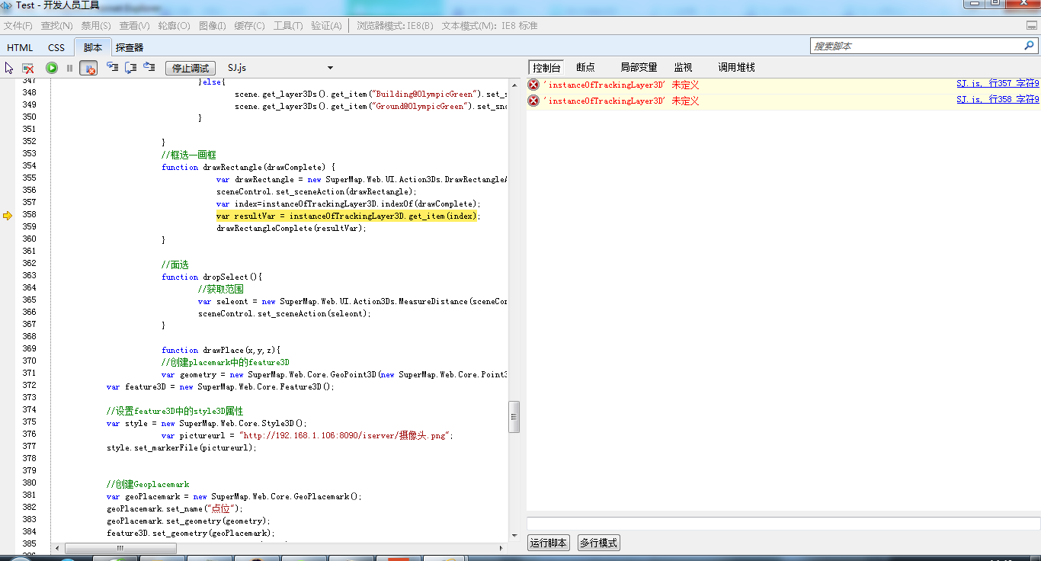This screenshot has width=1041, height=561.
Task: Open the 禁用(S) menu
Action: (x=96, y=26)
